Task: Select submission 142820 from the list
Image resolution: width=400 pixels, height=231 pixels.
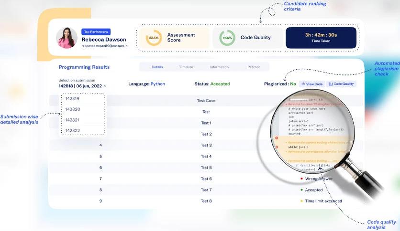Action: point(73,109)
